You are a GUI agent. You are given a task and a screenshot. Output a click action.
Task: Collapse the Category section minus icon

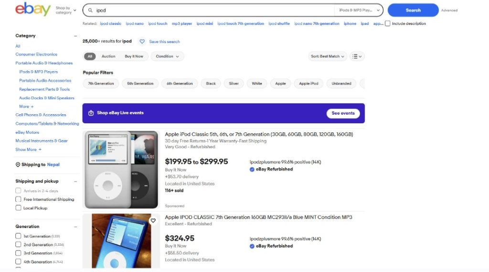(x=75, y=36)
